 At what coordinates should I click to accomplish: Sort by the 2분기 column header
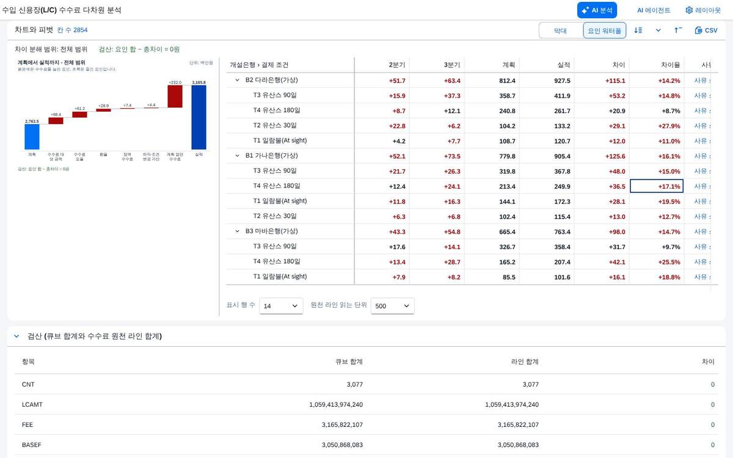point(397,65)
